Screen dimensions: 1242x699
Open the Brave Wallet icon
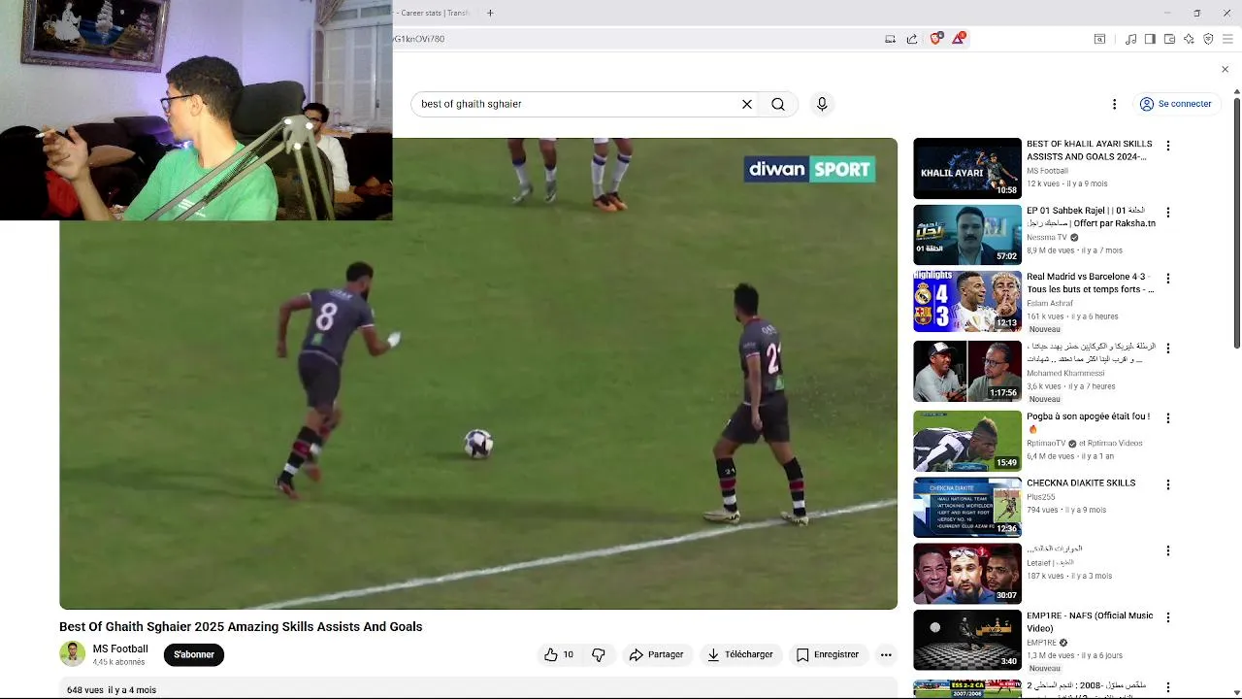(1169, 39)
